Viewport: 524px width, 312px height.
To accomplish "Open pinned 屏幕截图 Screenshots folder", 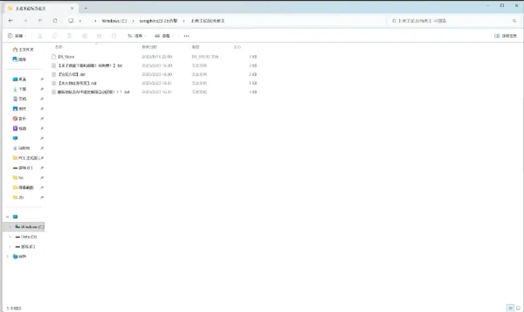I will [23, 187].
